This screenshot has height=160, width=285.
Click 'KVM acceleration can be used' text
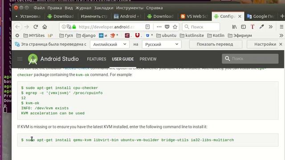tap(53, 113)
